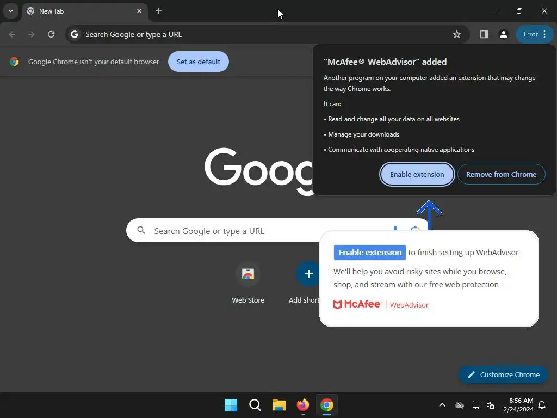Image resolution: width=557 pixels, height=418 pixels.
Task: Show hidden system tray icons
Action: [x=442, y=405]
